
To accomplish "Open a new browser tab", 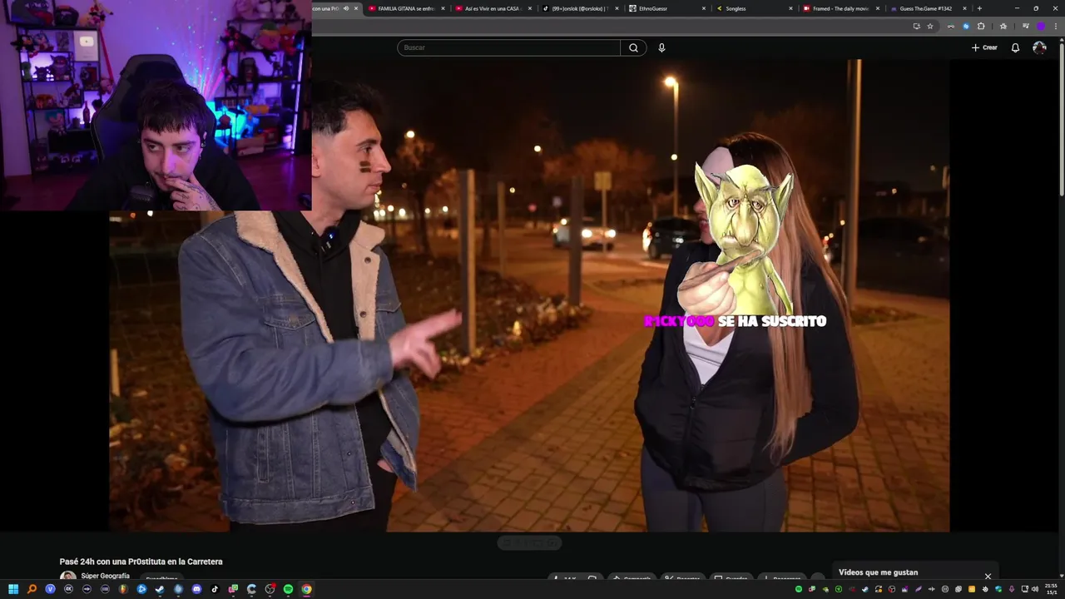I will click(x=979, y=8).
